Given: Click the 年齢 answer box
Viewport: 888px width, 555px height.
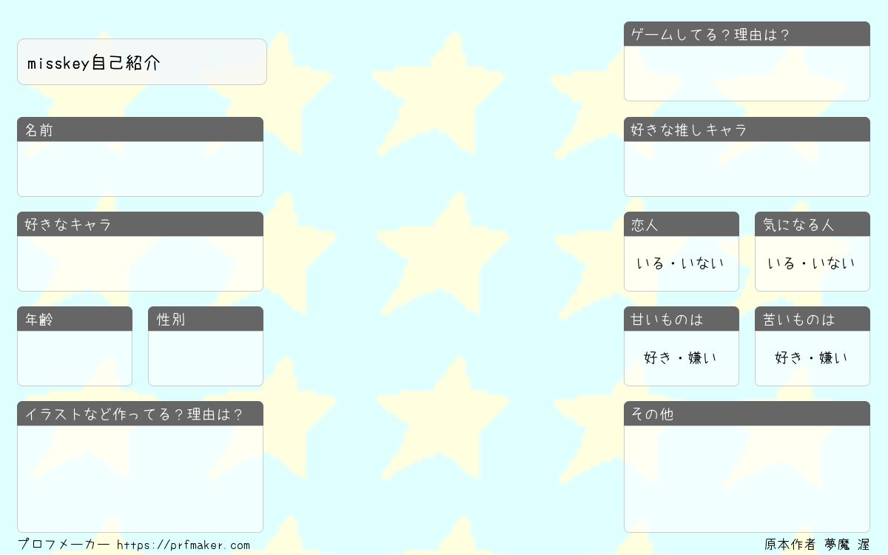Looking at the screenshot, I should [75, 358].
